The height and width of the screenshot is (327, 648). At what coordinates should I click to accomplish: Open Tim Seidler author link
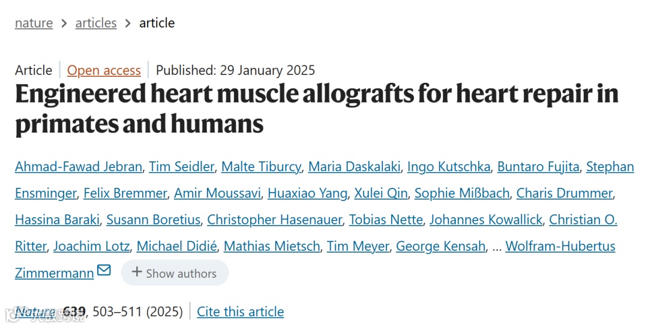click(181, 167)
